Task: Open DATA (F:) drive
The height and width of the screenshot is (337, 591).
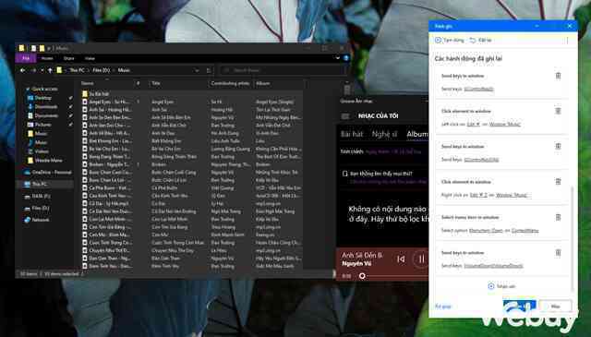Action: click(41, 197)
